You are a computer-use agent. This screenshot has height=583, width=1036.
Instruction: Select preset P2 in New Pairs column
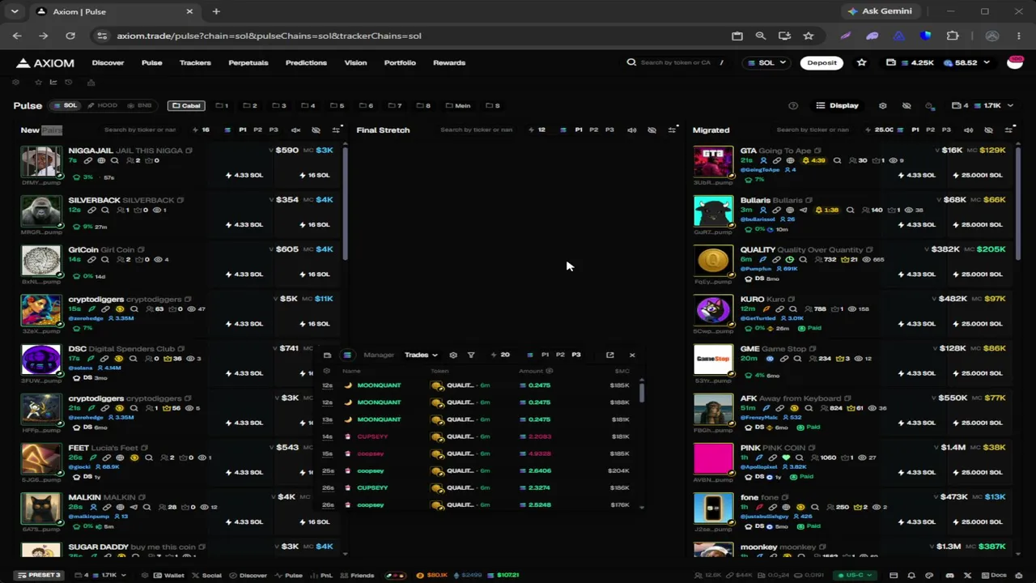tap(258, 130)
